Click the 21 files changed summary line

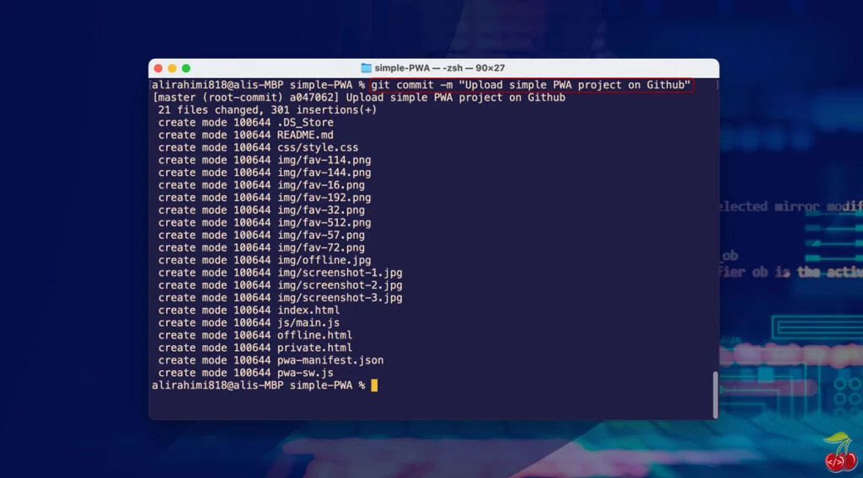(267, 110)
